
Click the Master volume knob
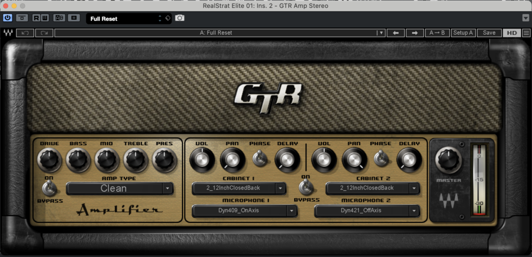point(448,160)
